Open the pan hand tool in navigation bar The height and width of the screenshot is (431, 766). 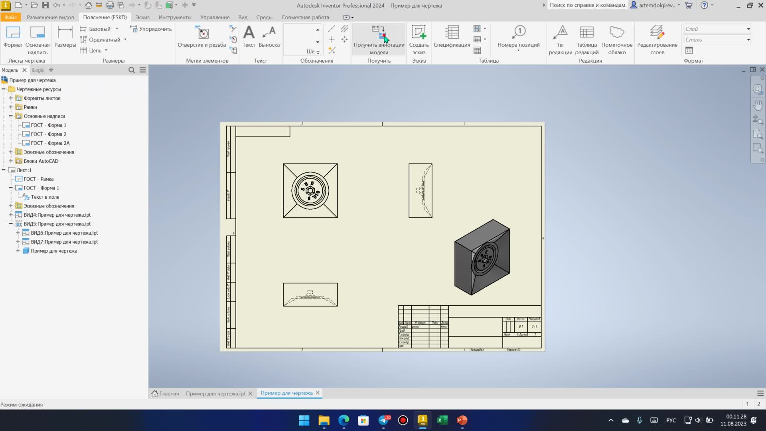tap(758, 105)
